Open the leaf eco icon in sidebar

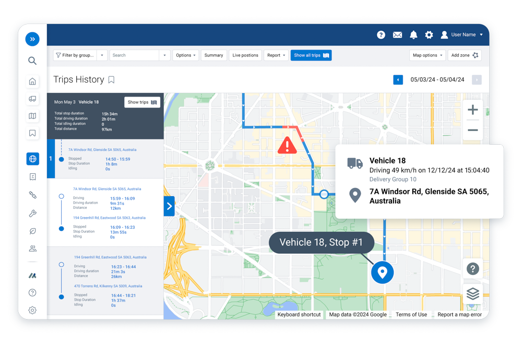click(x=32, y=231)
